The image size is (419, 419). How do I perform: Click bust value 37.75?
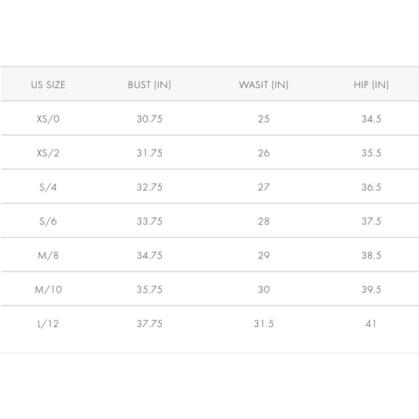(150, 324)
